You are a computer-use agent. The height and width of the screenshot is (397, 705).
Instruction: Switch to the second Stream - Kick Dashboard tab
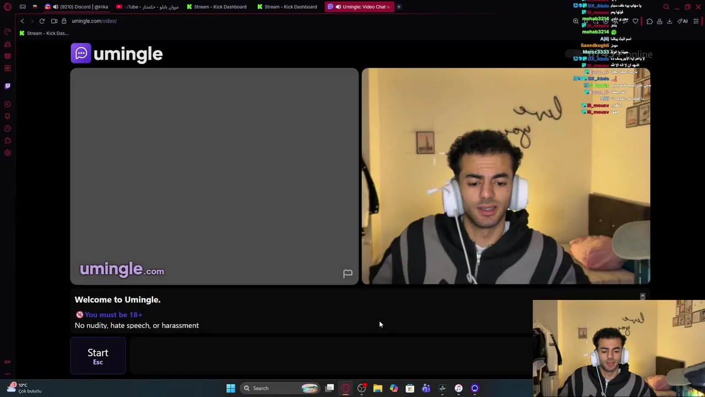click(x=288, y=7)
